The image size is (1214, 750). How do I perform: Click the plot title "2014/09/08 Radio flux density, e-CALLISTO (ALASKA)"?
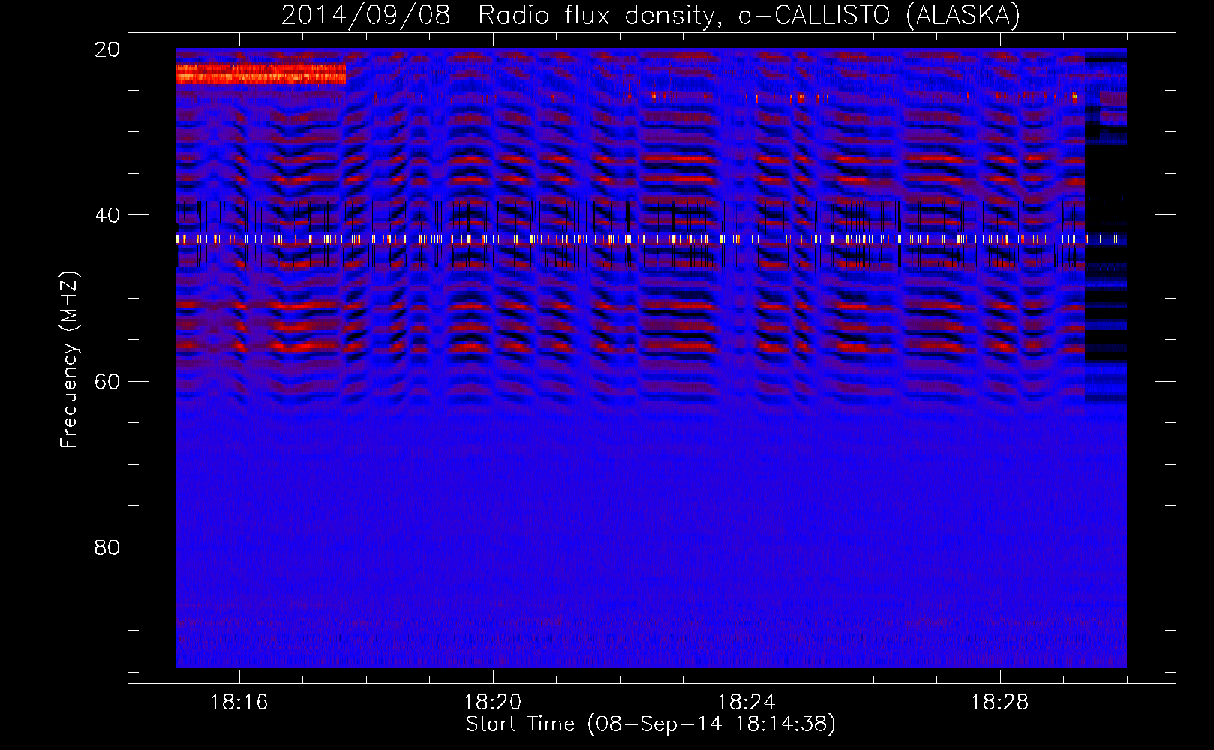click(x=651, y=15)
